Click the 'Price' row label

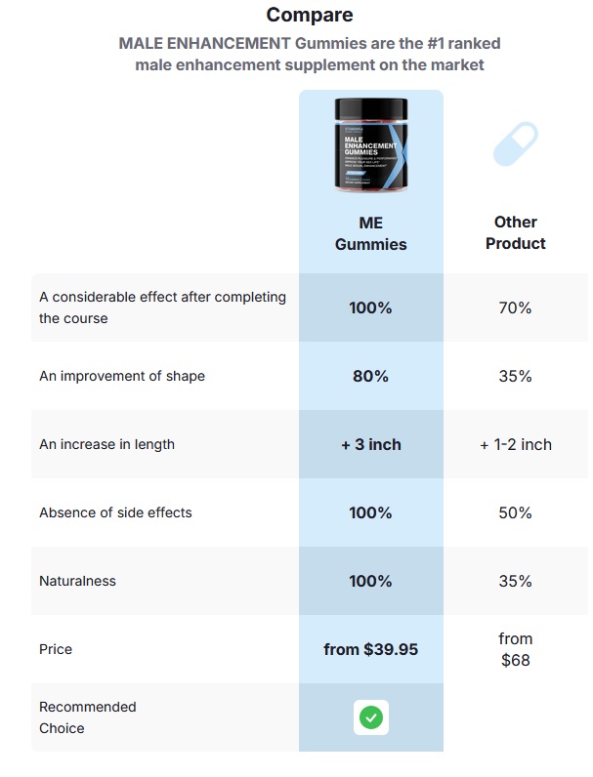pos(56,649)
